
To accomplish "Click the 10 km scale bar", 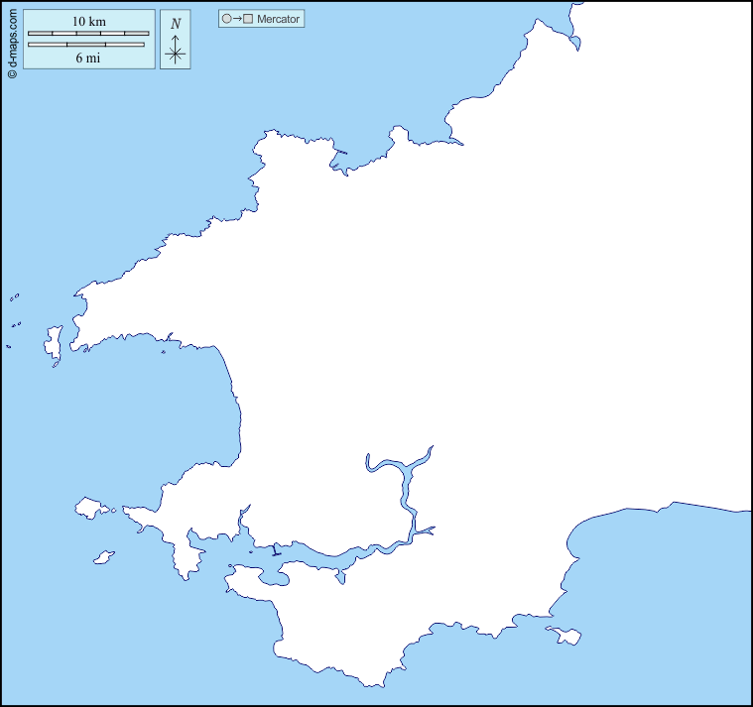I will coord(88,34).
